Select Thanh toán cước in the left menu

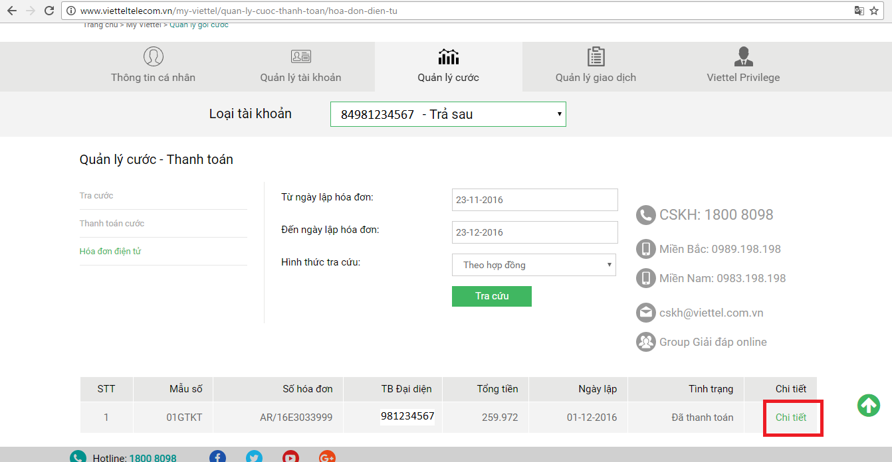coord(112,223)
